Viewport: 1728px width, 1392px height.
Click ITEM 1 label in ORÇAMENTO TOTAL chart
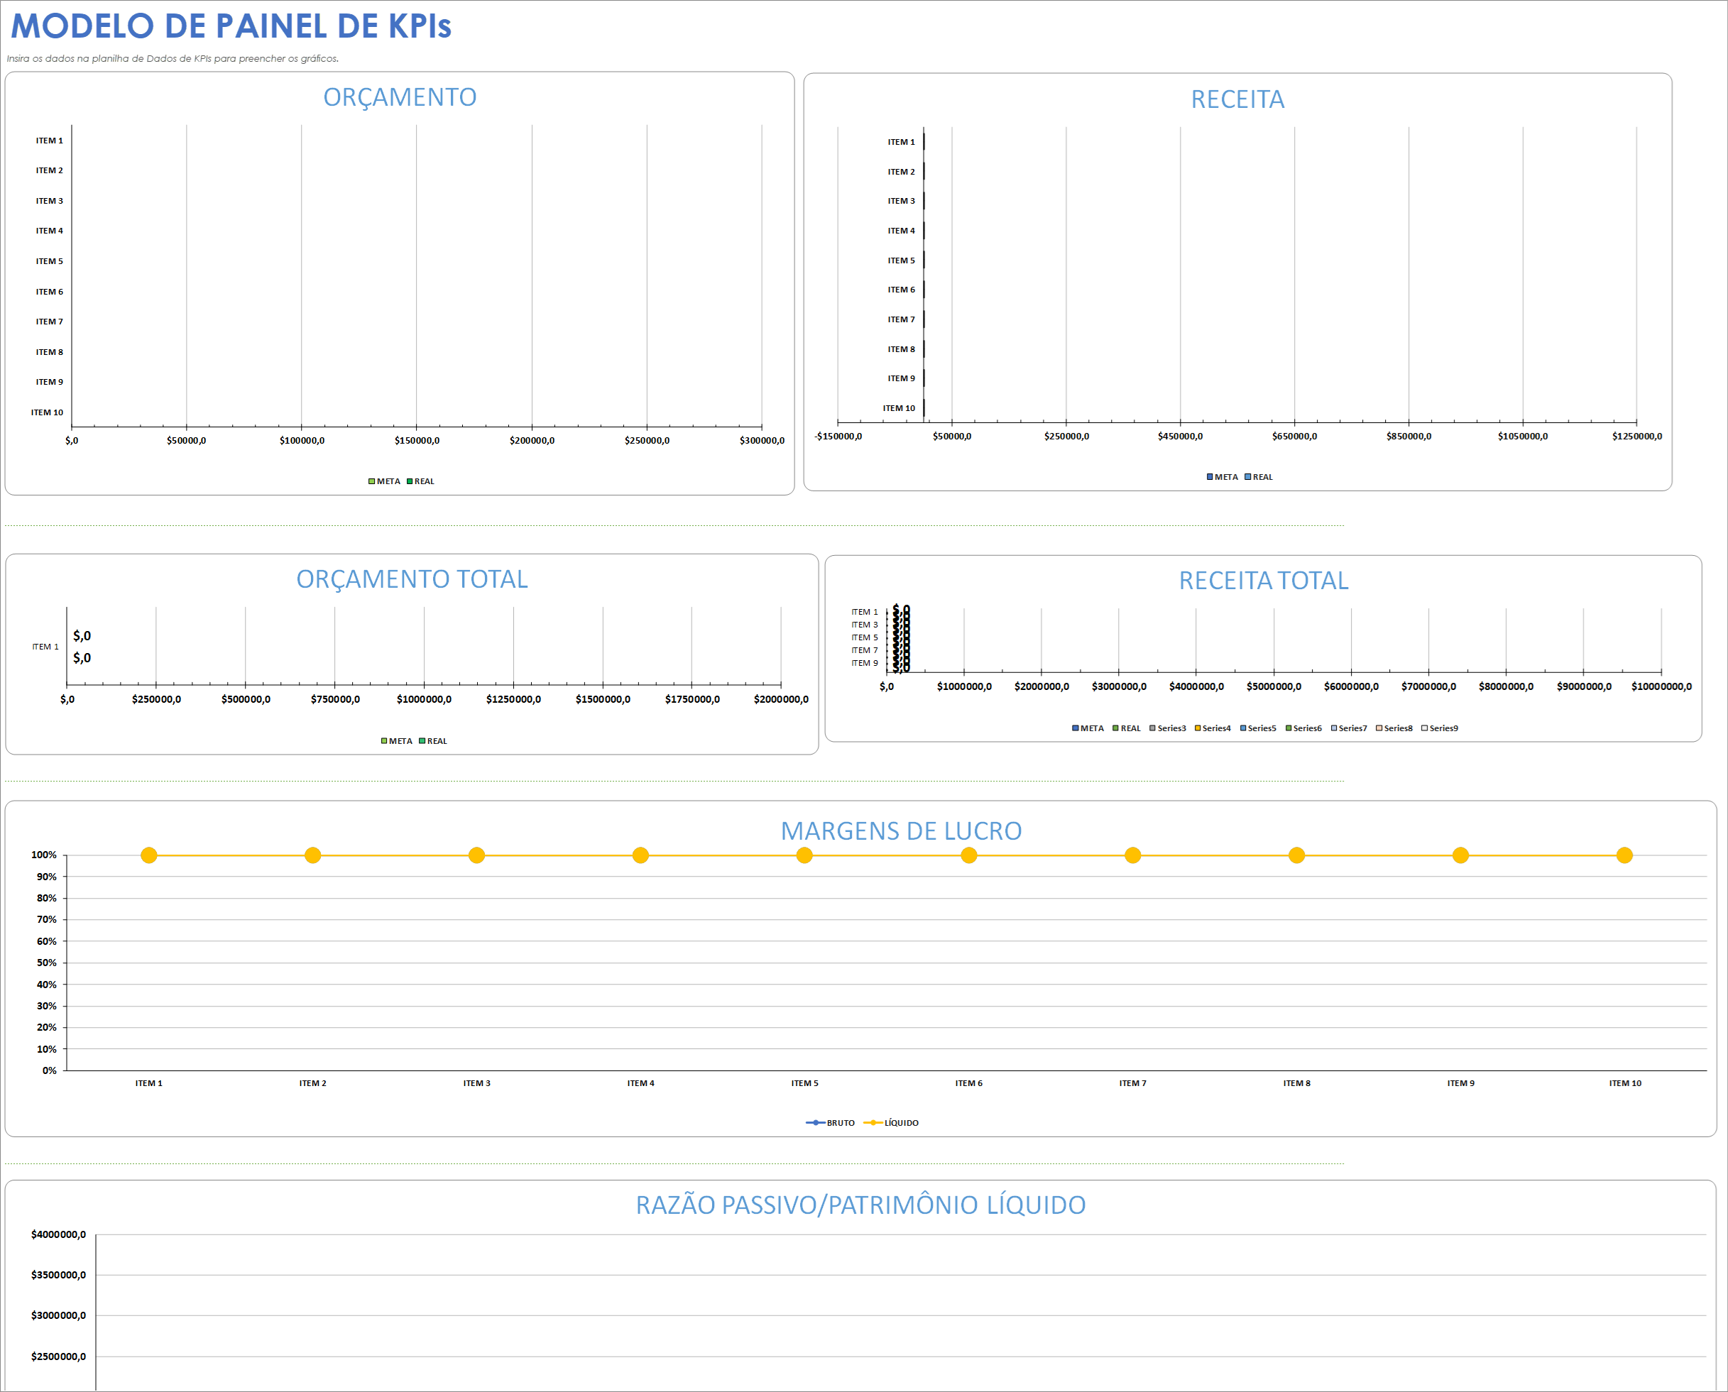coord(45,647)
